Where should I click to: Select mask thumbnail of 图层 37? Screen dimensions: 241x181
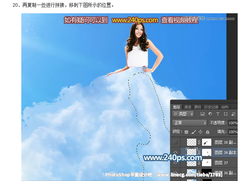click(206, 163)
